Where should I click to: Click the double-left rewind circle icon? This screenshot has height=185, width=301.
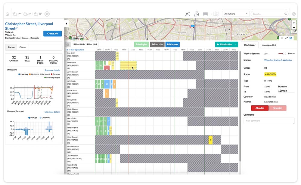pos(47,14)
